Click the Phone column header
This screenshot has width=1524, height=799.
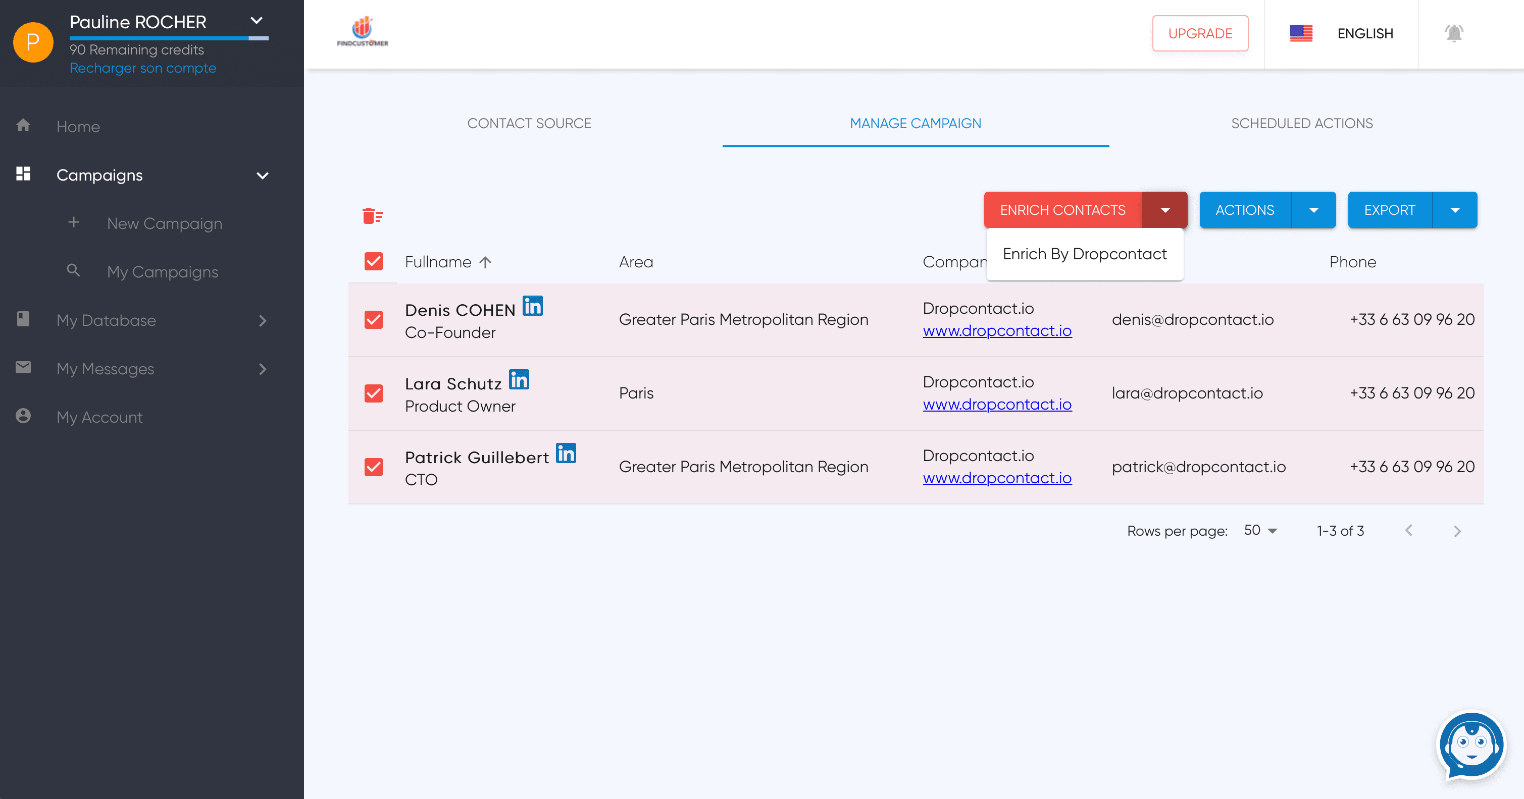pyautogui.click(x=1352, y=262)
